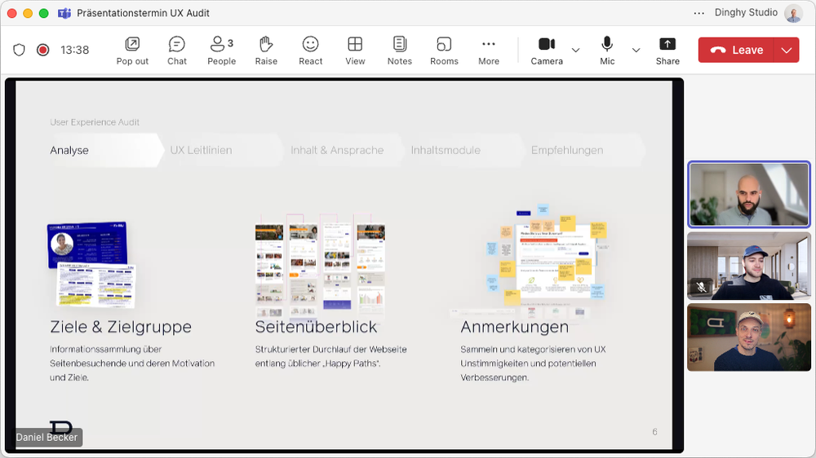Open the More actions menu

pyautogui.click(x=489, y=51)
